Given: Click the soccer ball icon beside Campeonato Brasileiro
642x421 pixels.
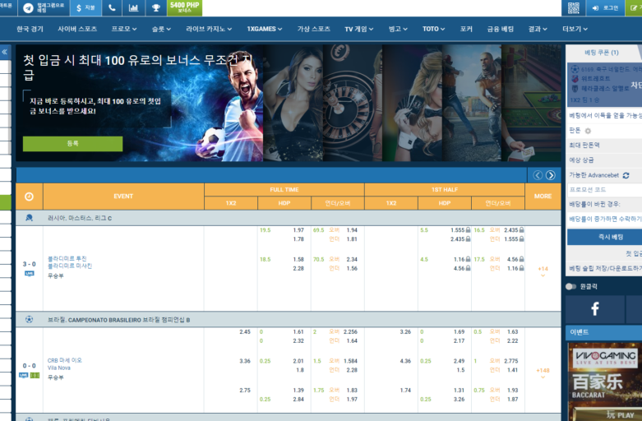Looking at the screenshot, I should (x=29, y=319).
